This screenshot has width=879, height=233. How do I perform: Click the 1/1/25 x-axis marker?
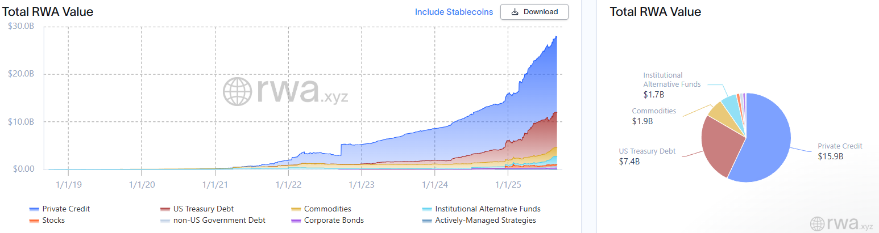(x=509, y=184)
